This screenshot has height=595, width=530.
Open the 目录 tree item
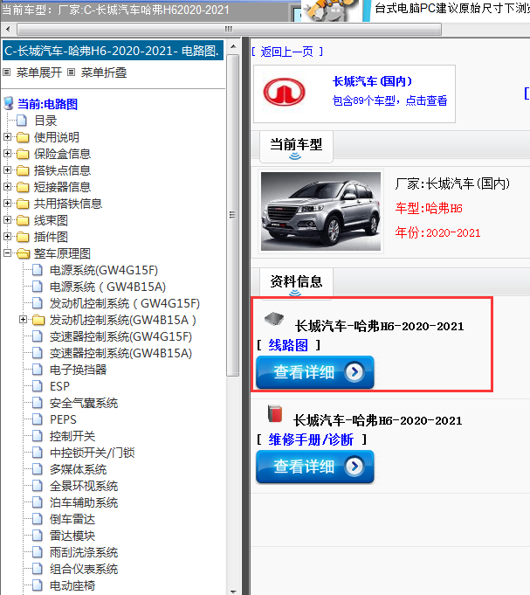coord(45,121)
